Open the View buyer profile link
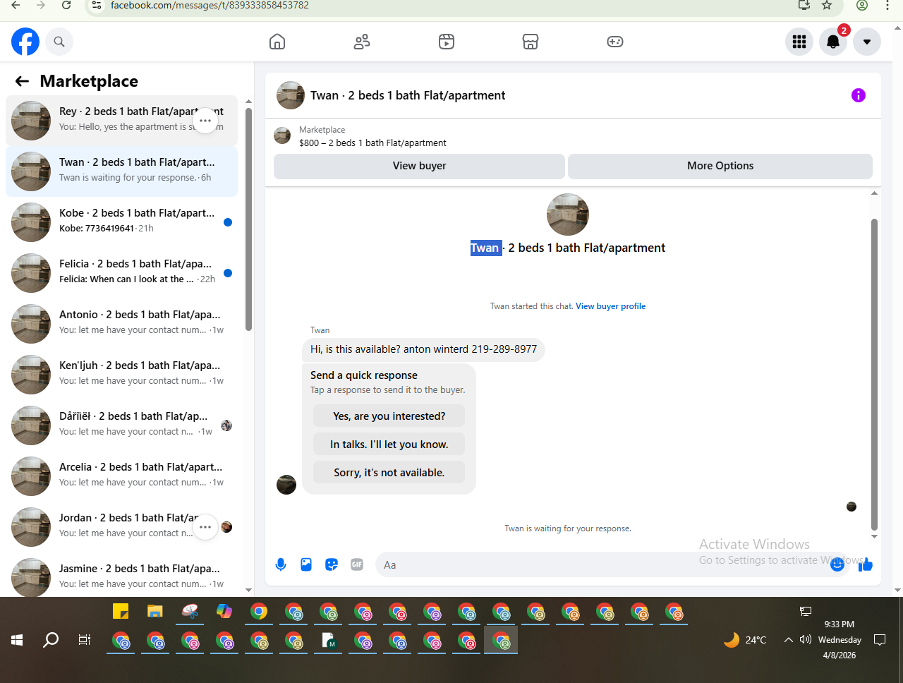The image size is (903, 683). [610, 306]
